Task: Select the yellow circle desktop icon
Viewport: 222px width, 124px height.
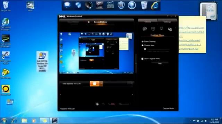Action: coord(6,90)
